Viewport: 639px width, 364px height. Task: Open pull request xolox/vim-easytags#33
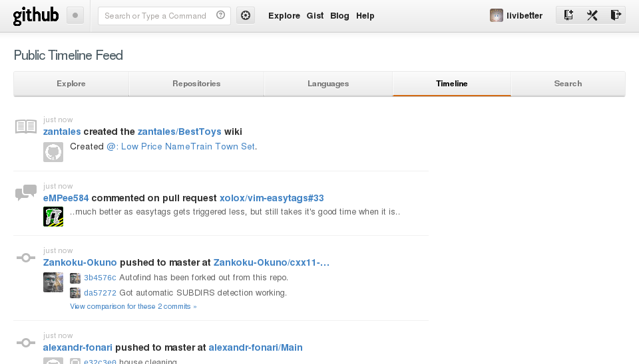[272, 198]
